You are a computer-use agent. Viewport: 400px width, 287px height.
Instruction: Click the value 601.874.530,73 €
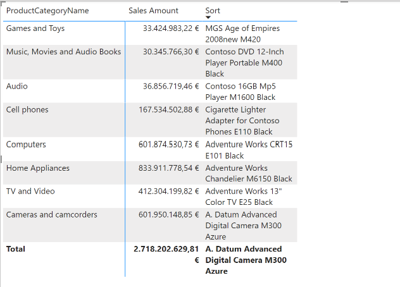pyautogui.click(x=168, y=144)
